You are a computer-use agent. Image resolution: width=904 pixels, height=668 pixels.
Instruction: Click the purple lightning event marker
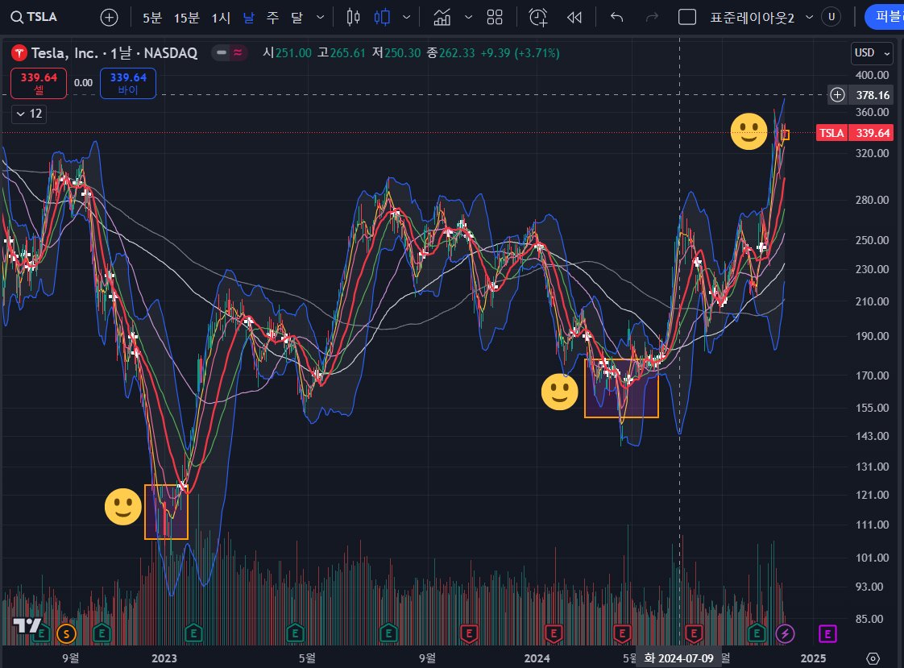coord(785,634)
